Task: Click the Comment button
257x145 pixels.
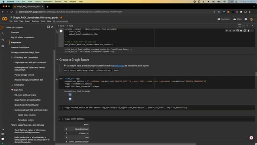Action: click(223, 19)
